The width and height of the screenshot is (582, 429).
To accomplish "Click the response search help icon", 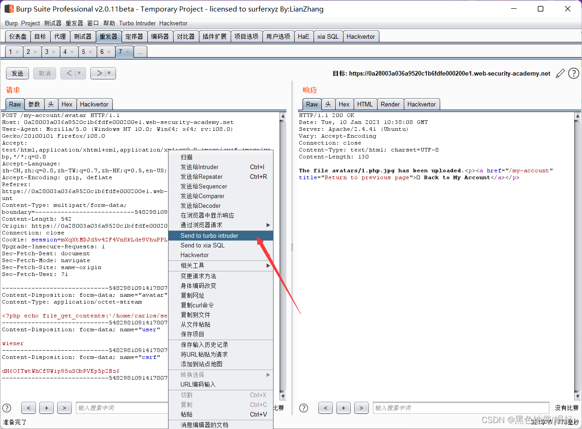I will pyautogui.click(x=304, y=408).
